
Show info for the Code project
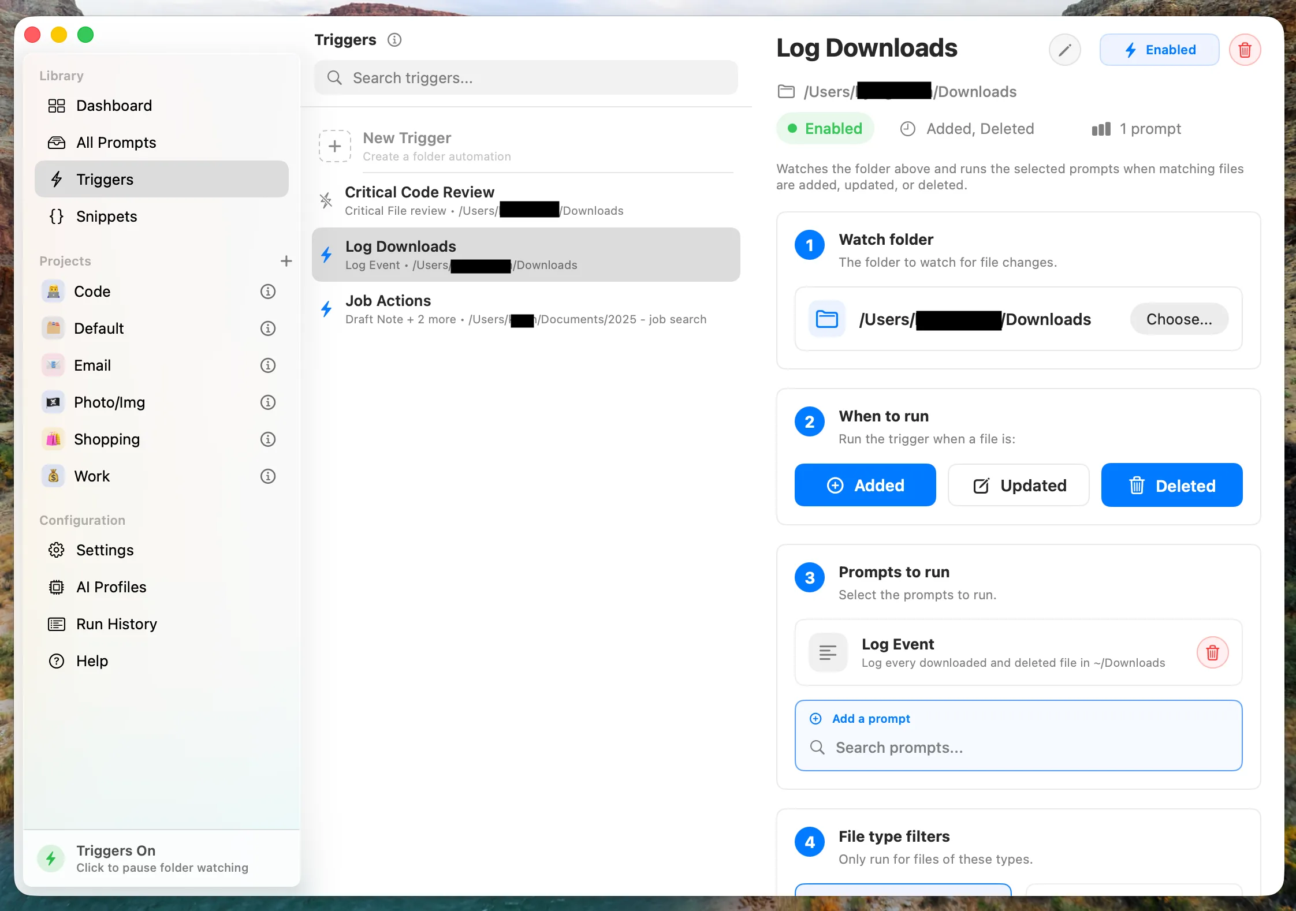coord(268,292)
